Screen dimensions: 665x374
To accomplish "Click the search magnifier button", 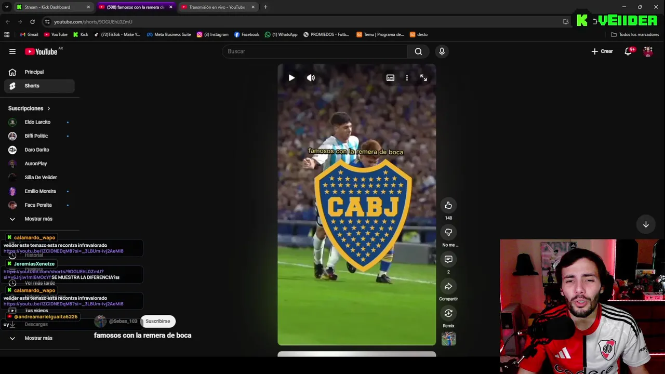I will tap(418, 51).
